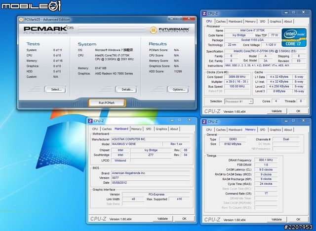The height and width of the screenshot is (231, 316).
Task: Open the Processor #1 selection dropdown
Action: tap(239, 101)
